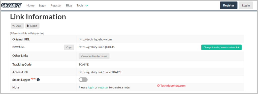Click the New URL row label
This screenshot has width=258, height=94.
point(19,47)
